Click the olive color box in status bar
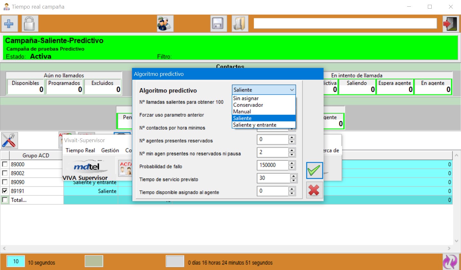The image size is (461, 270). [x=94, y=261]
